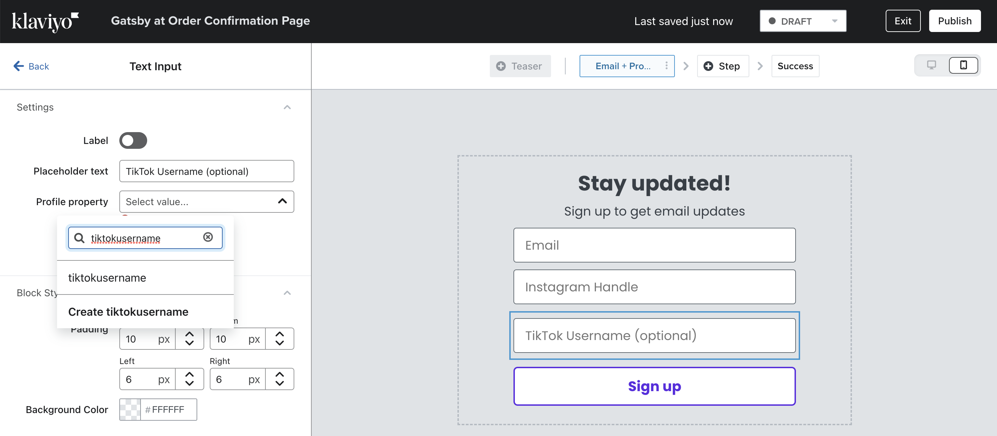This screenshot has width=997, height=436.
Task: Click the search magnifier icon
Action: click(x=79, y=237)
